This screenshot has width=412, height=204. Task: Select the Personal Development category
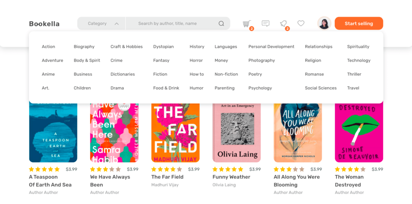coord(271,47)
